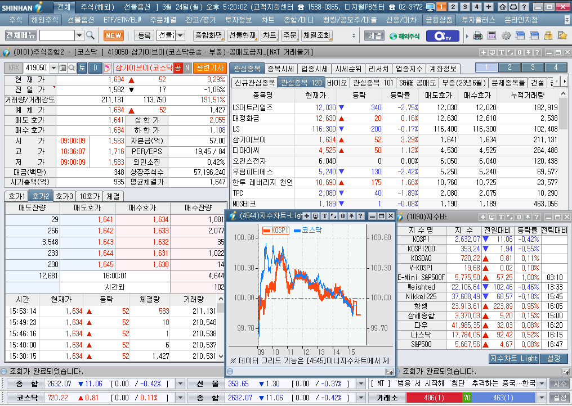This screenshot has height=406, width=572.
Task: Click the home icon in the title bar
Action: pos(502,7)
